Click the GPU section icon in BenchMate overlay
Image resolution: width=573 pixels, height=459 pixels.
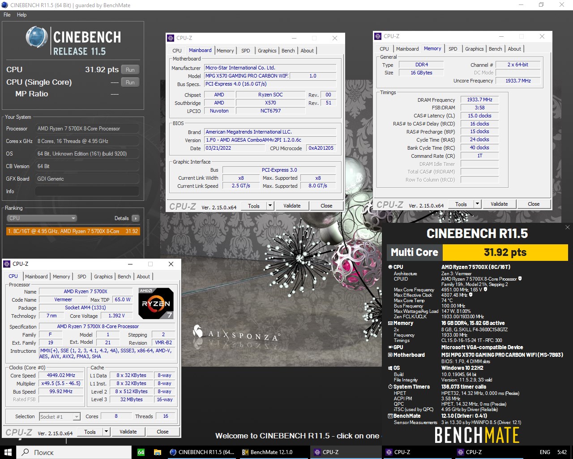coord(390,347)
